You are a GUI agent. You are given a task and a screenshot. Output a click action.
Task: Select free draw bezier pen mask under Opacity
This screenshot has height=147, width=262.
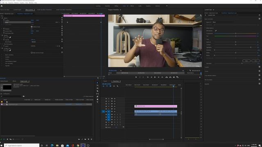pyautogui.click(x=10, y=37)
